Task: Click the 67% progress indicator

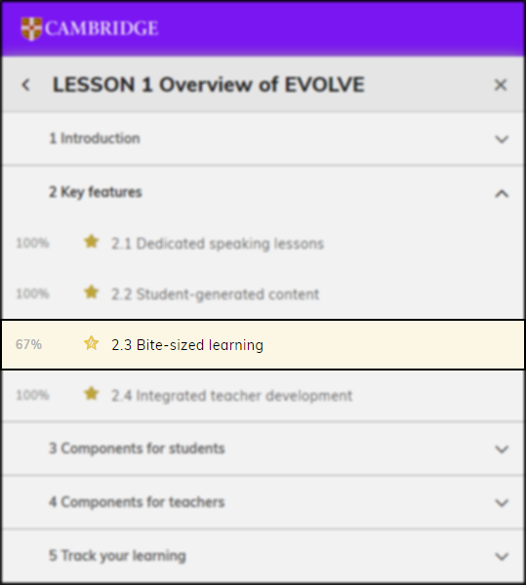Action: 28,344
